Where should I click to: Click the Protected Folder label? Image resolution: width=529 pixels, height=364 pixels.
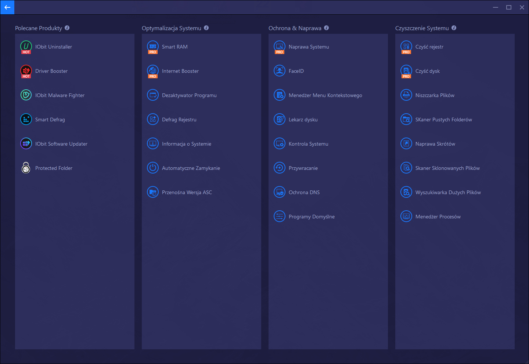[x=54, y=168]
